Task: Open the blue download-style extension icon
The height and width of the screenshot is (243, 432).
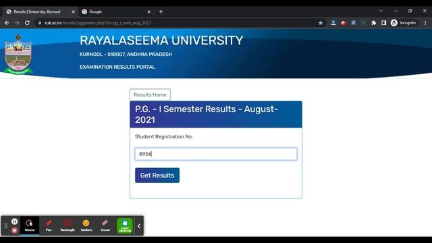Action: point(333,23)
